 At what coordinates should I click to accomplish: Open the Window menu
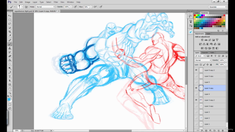[70, 2]
